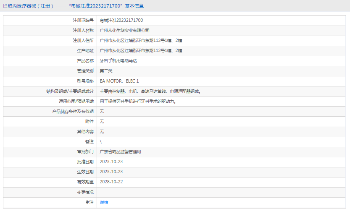Click the 适用范围/预期用途 label
Screen dimensions: 350x211
[x=76, y=101]
